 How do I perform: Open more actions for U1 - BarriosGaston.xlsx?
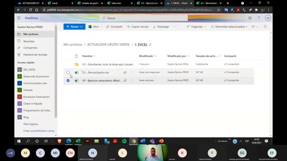(132, 72)
